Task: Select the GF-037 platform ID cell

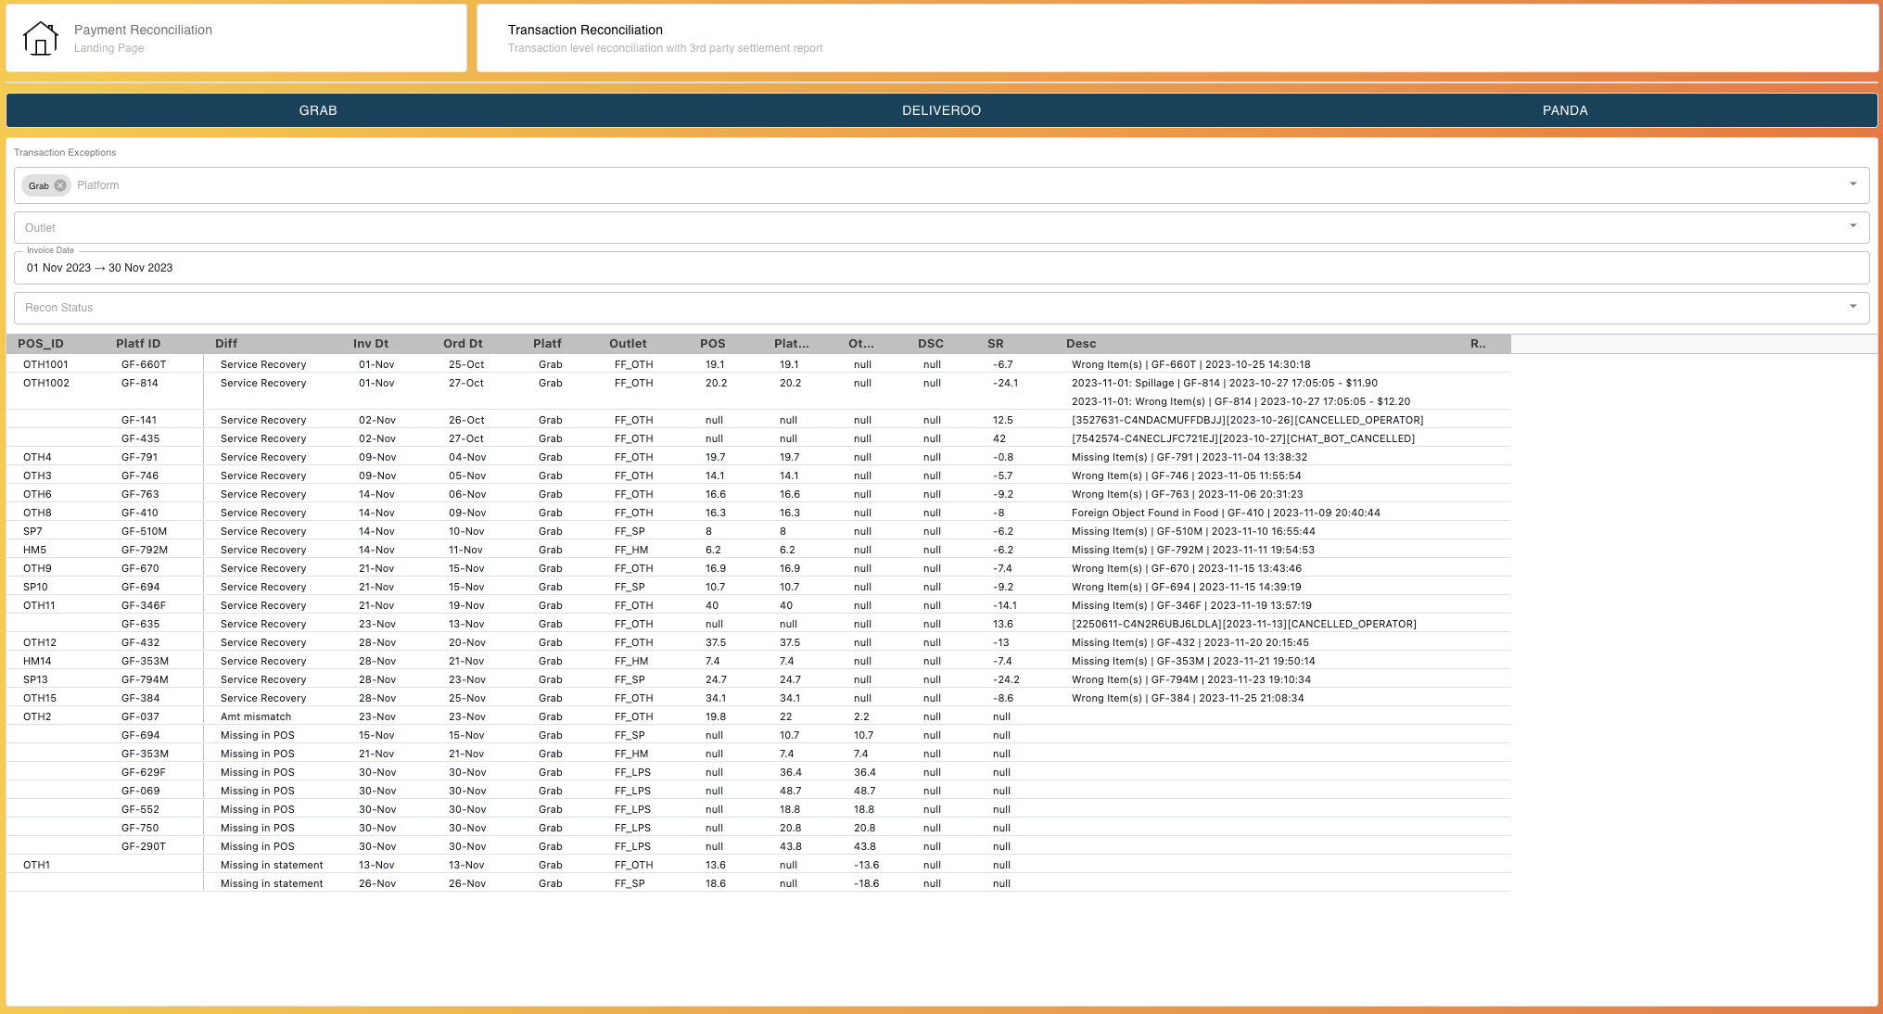Action: (x=140, y=716)
